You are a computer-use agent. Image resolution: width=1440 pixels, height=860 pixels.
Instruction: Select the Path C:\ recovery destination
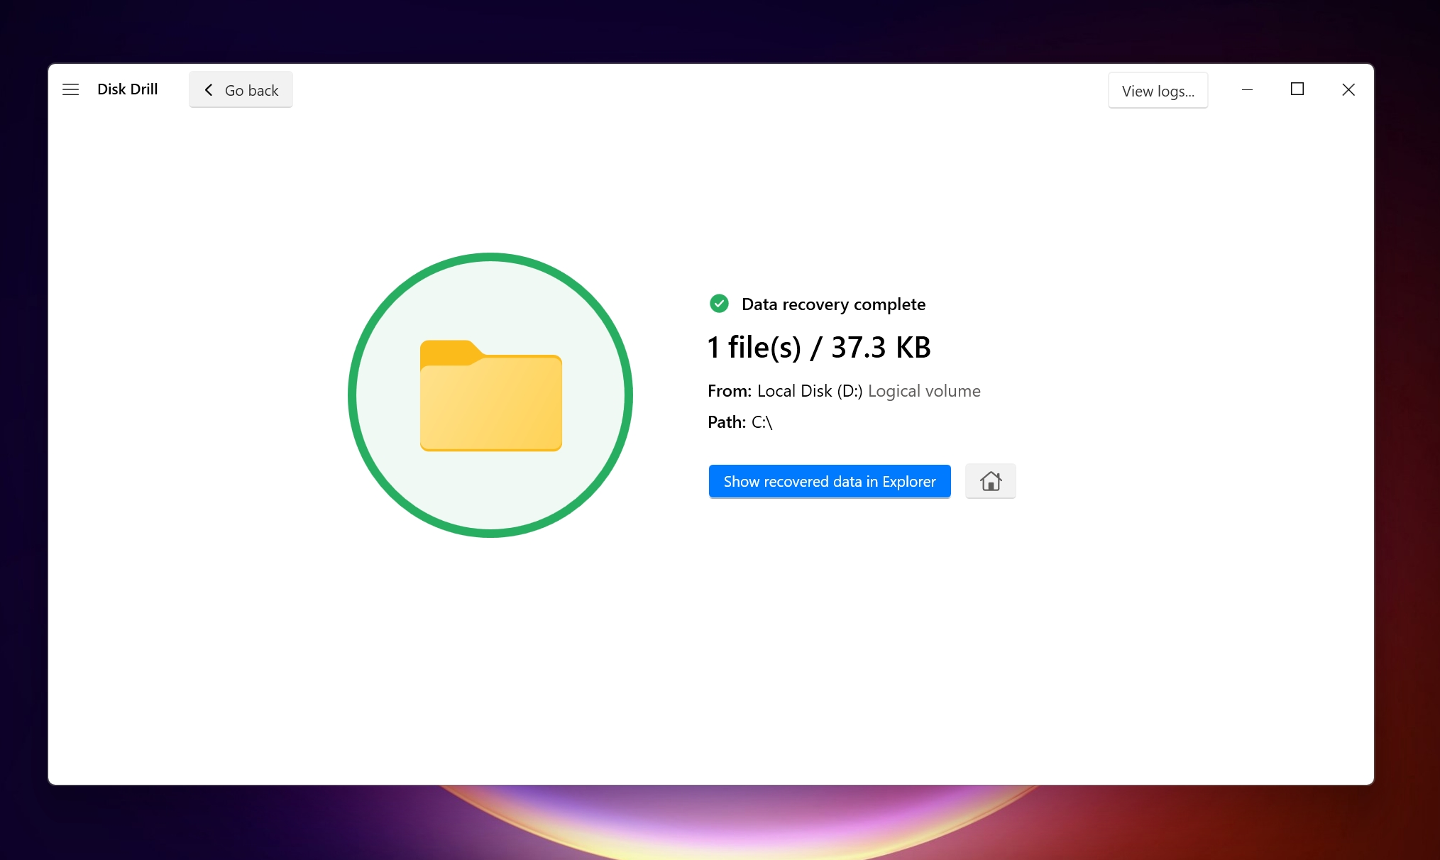[762, 421]
